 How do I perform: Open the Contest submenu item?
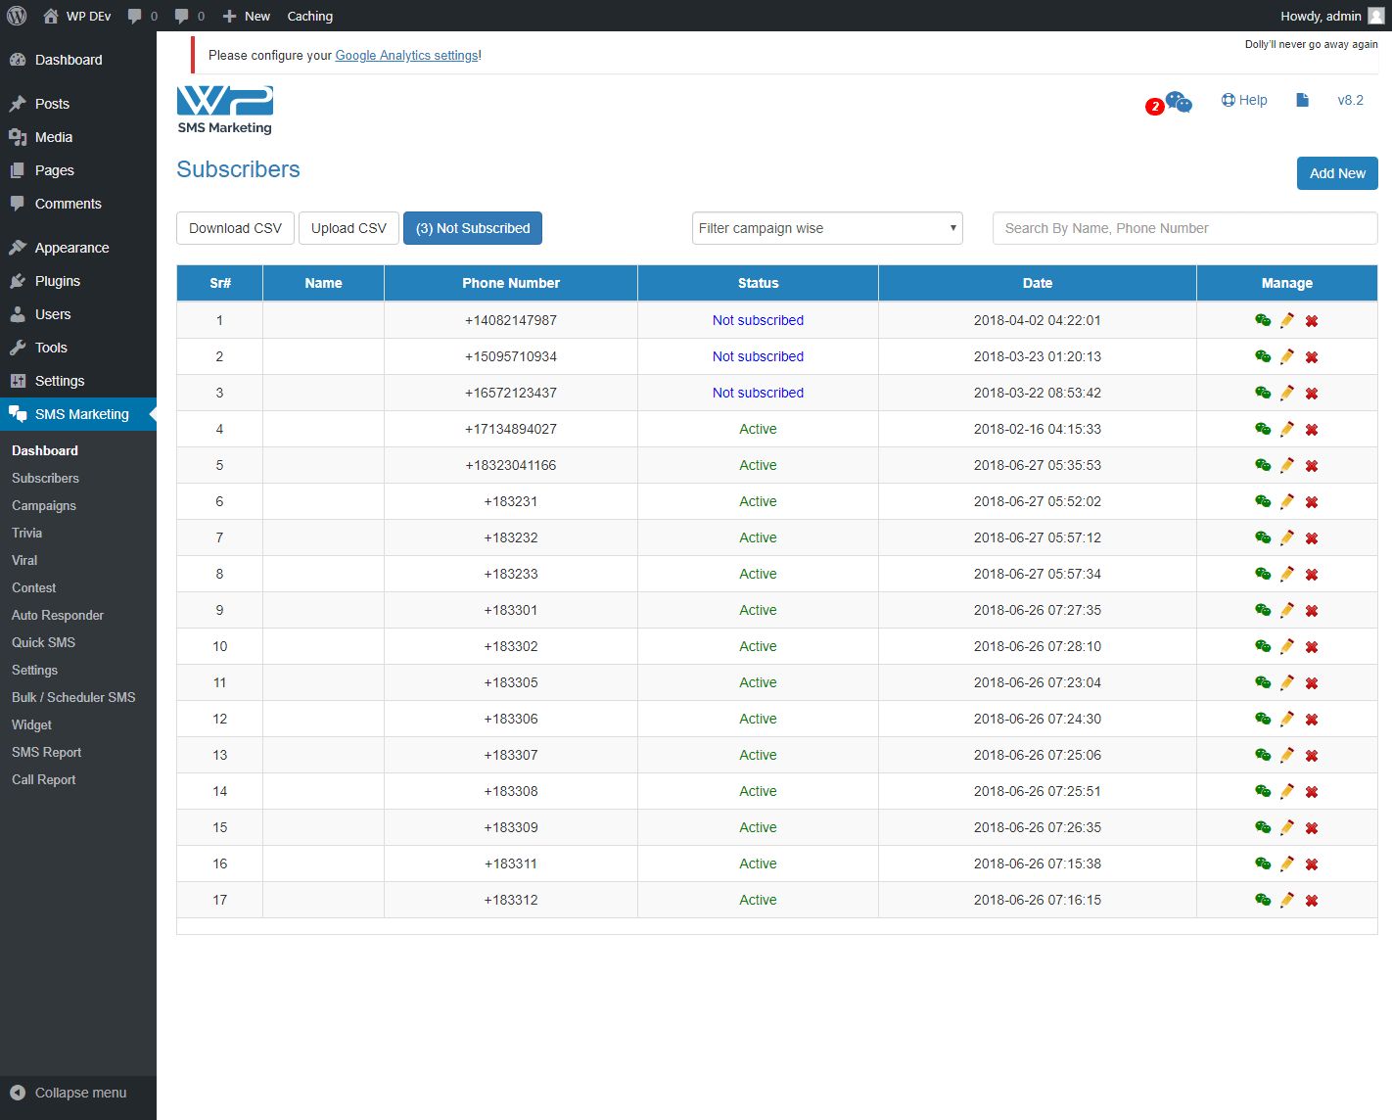coord(33,587)
